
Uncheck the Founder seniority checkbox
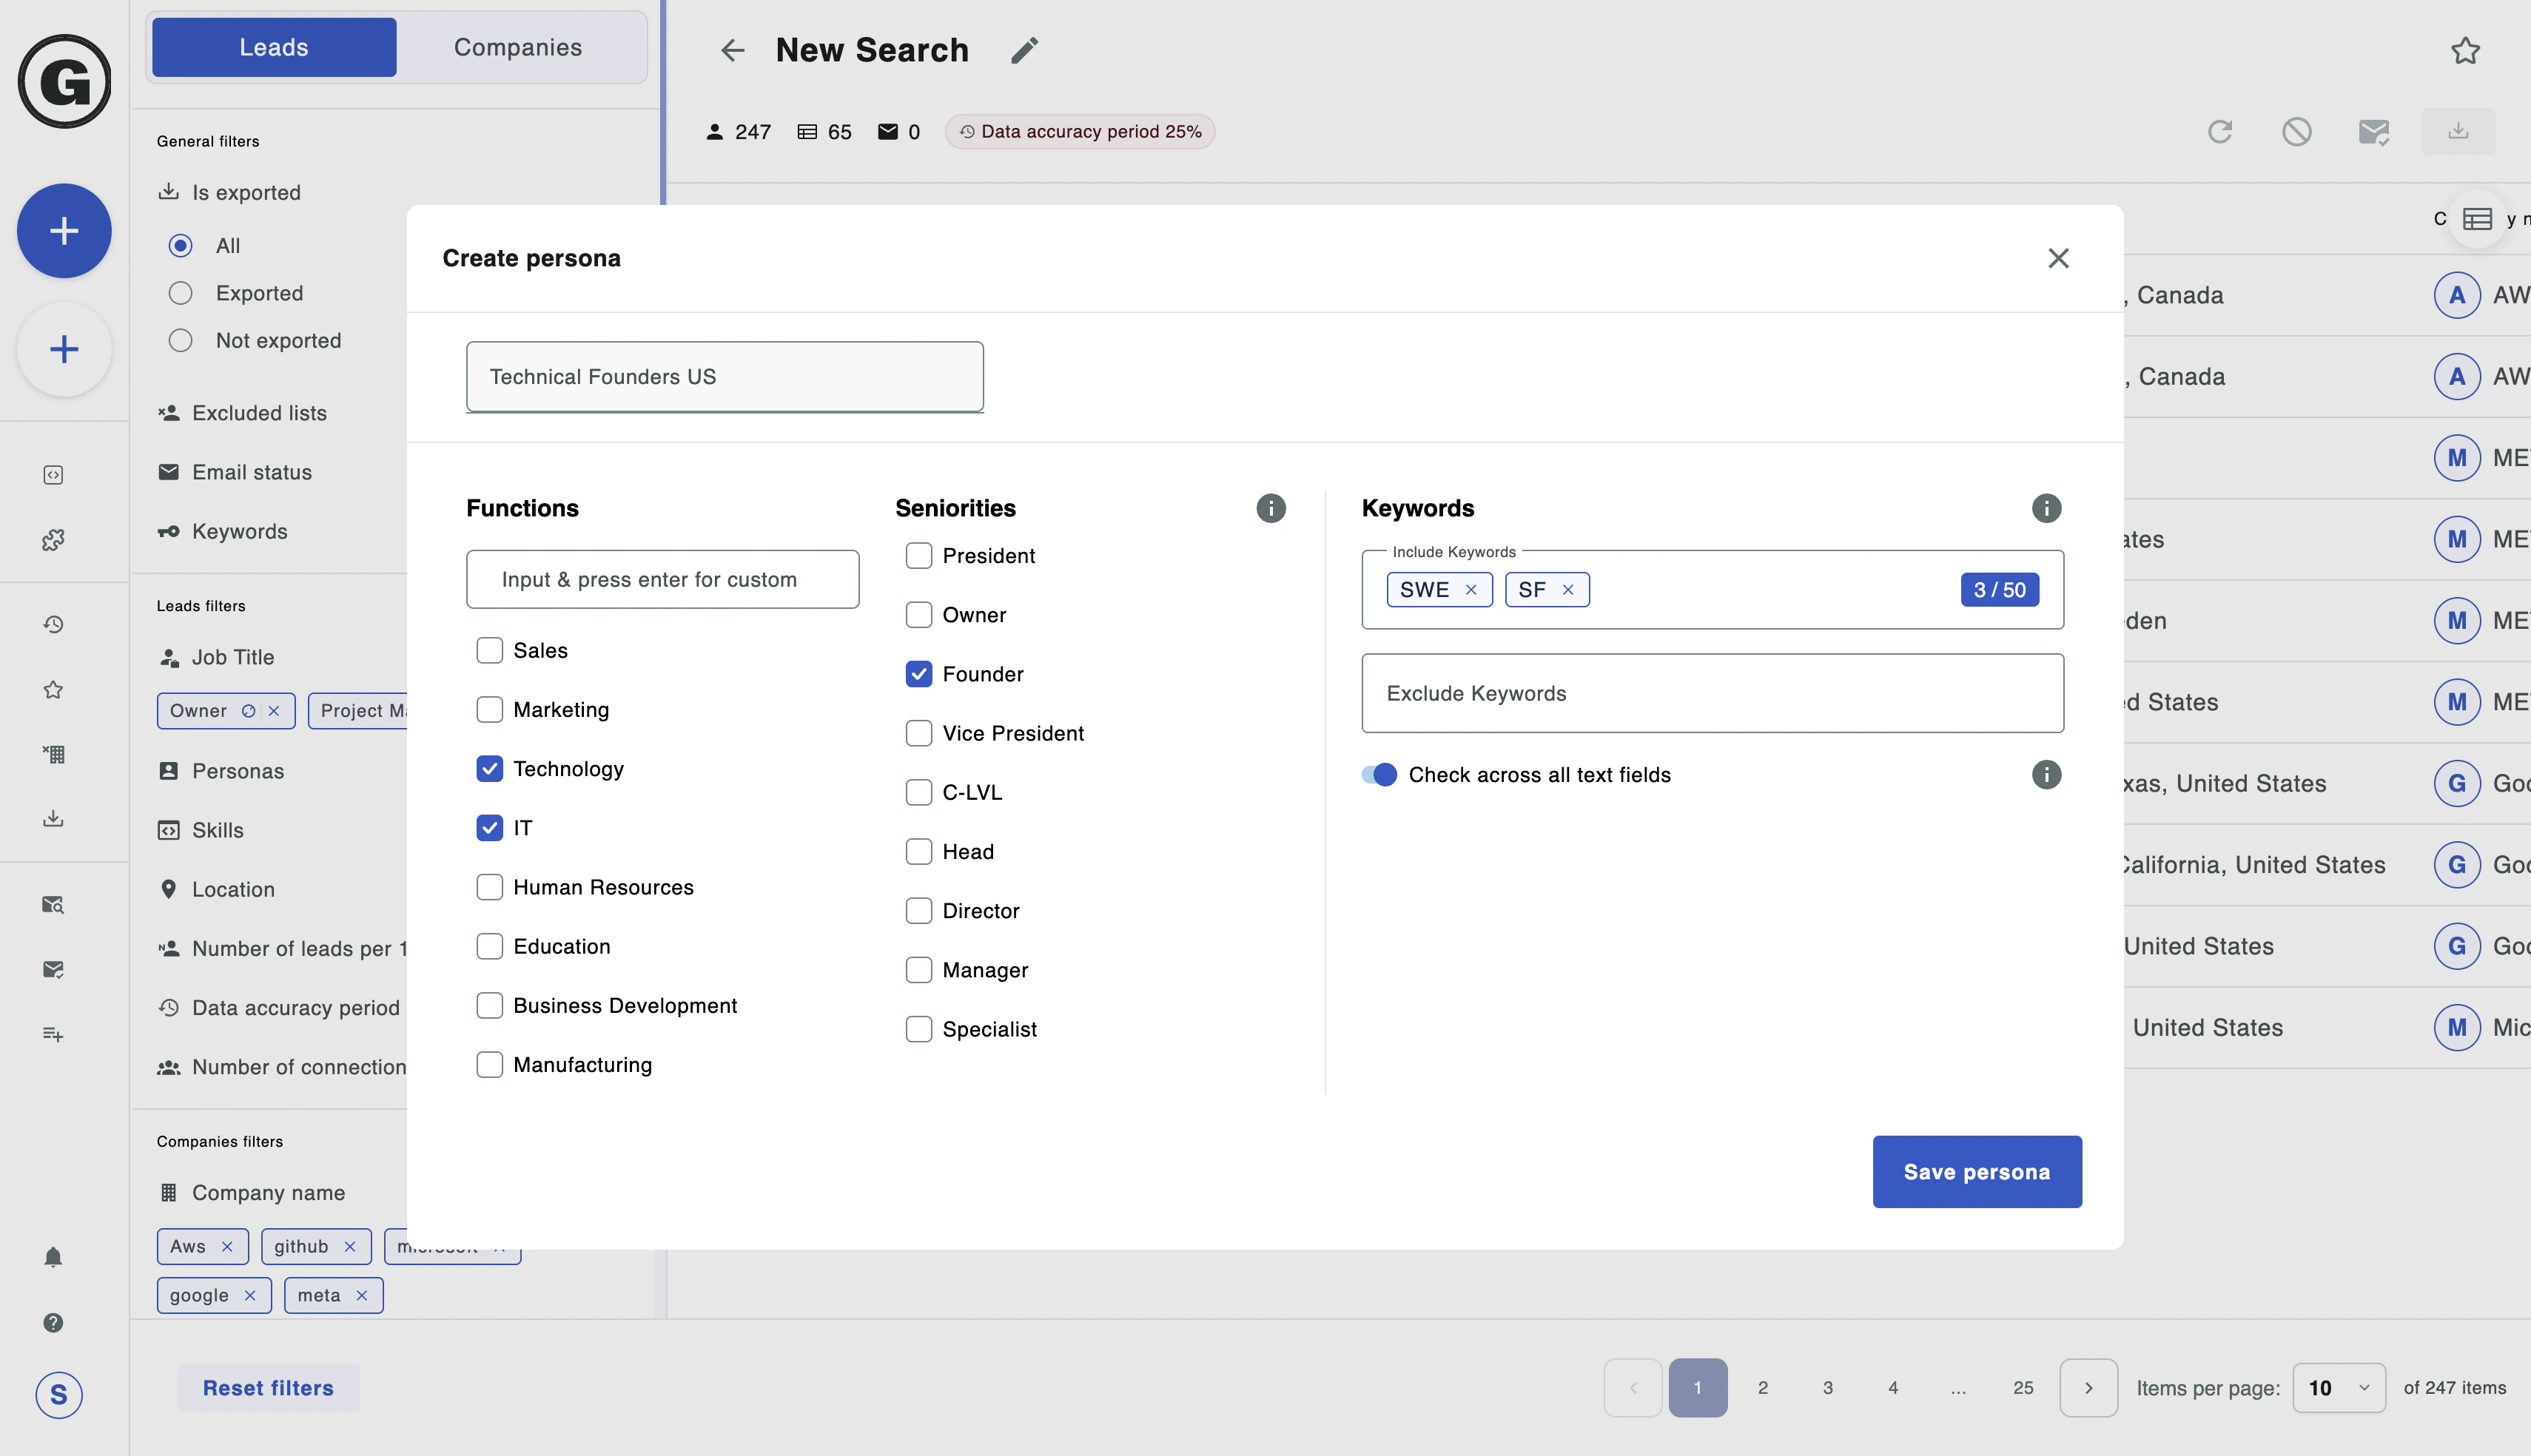pos(919,674)
